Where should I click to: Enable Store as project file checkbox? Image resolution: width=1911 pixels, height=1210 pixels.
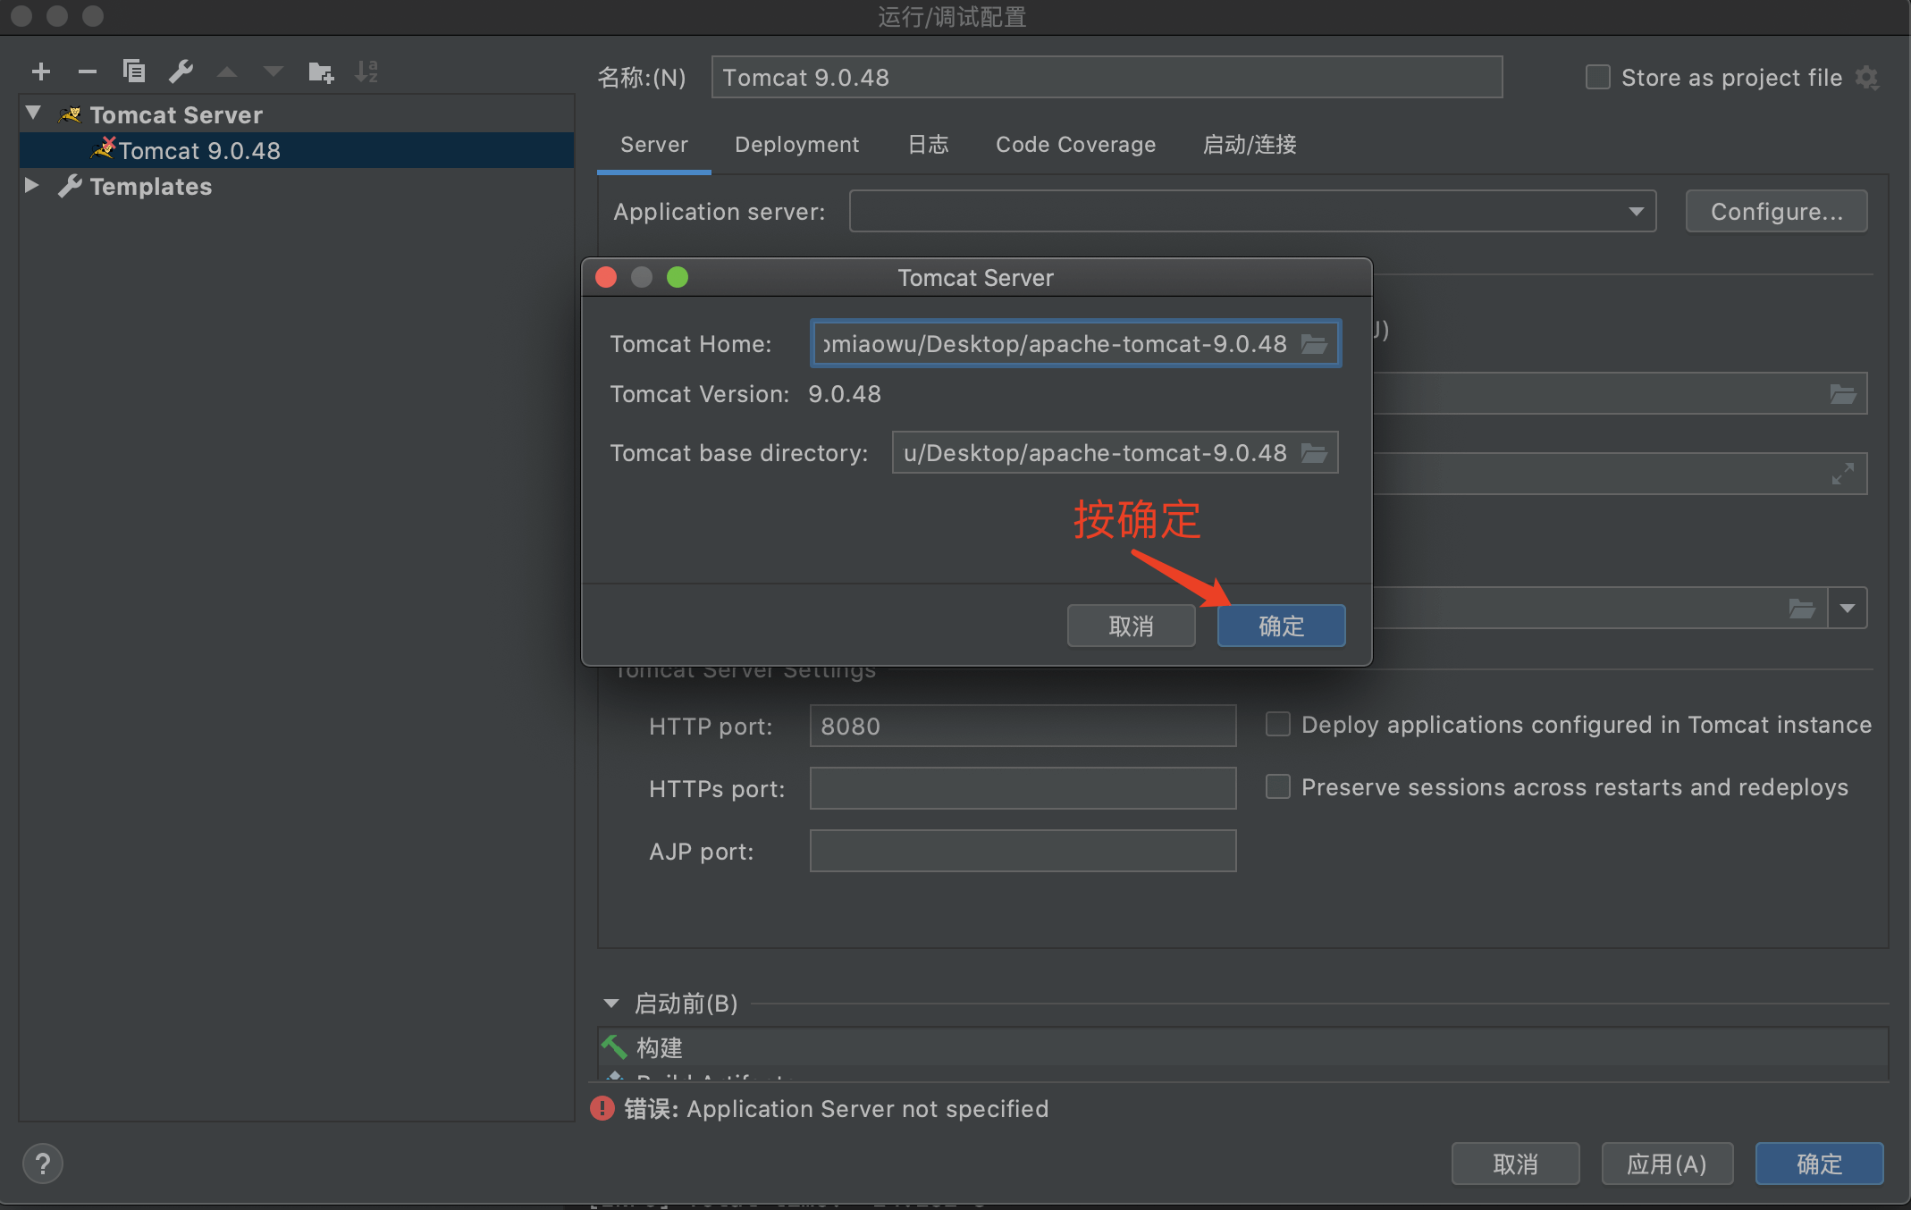(x=1598, y=78)
